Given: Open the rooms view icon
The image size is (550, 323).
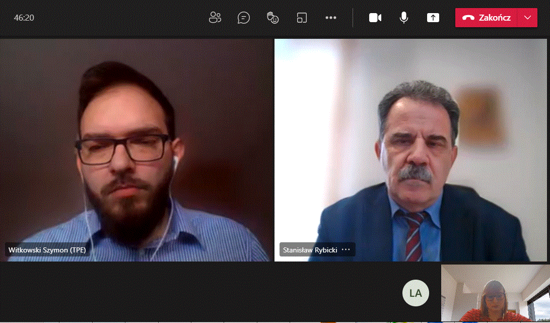Looking at the screenshot, I should (302, 18).
